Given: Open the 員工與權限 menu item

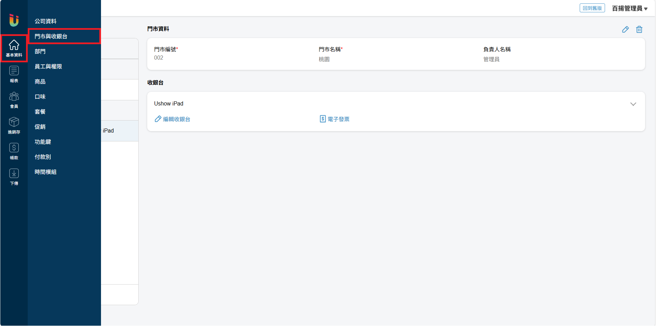Looking at the screenshot, I should point(48,66).
